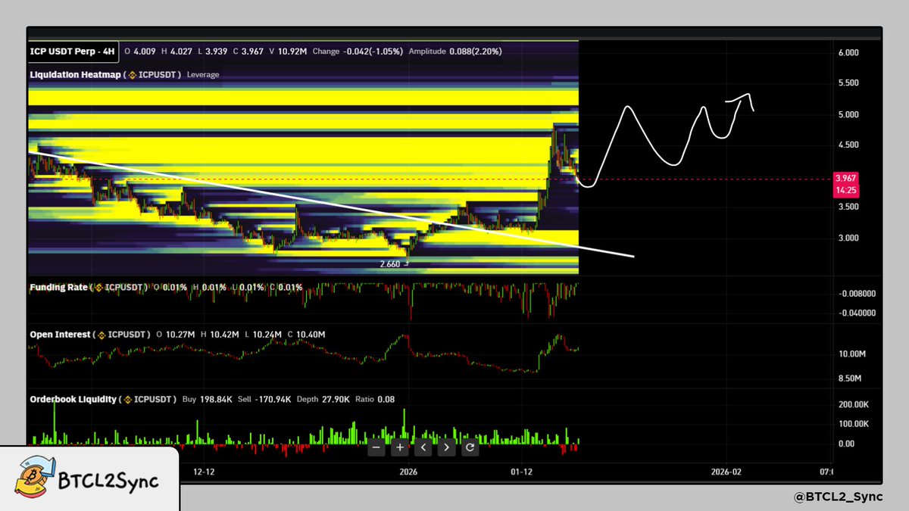Click the zoom in plus button
909x511 pixels.
pos(400,447)
